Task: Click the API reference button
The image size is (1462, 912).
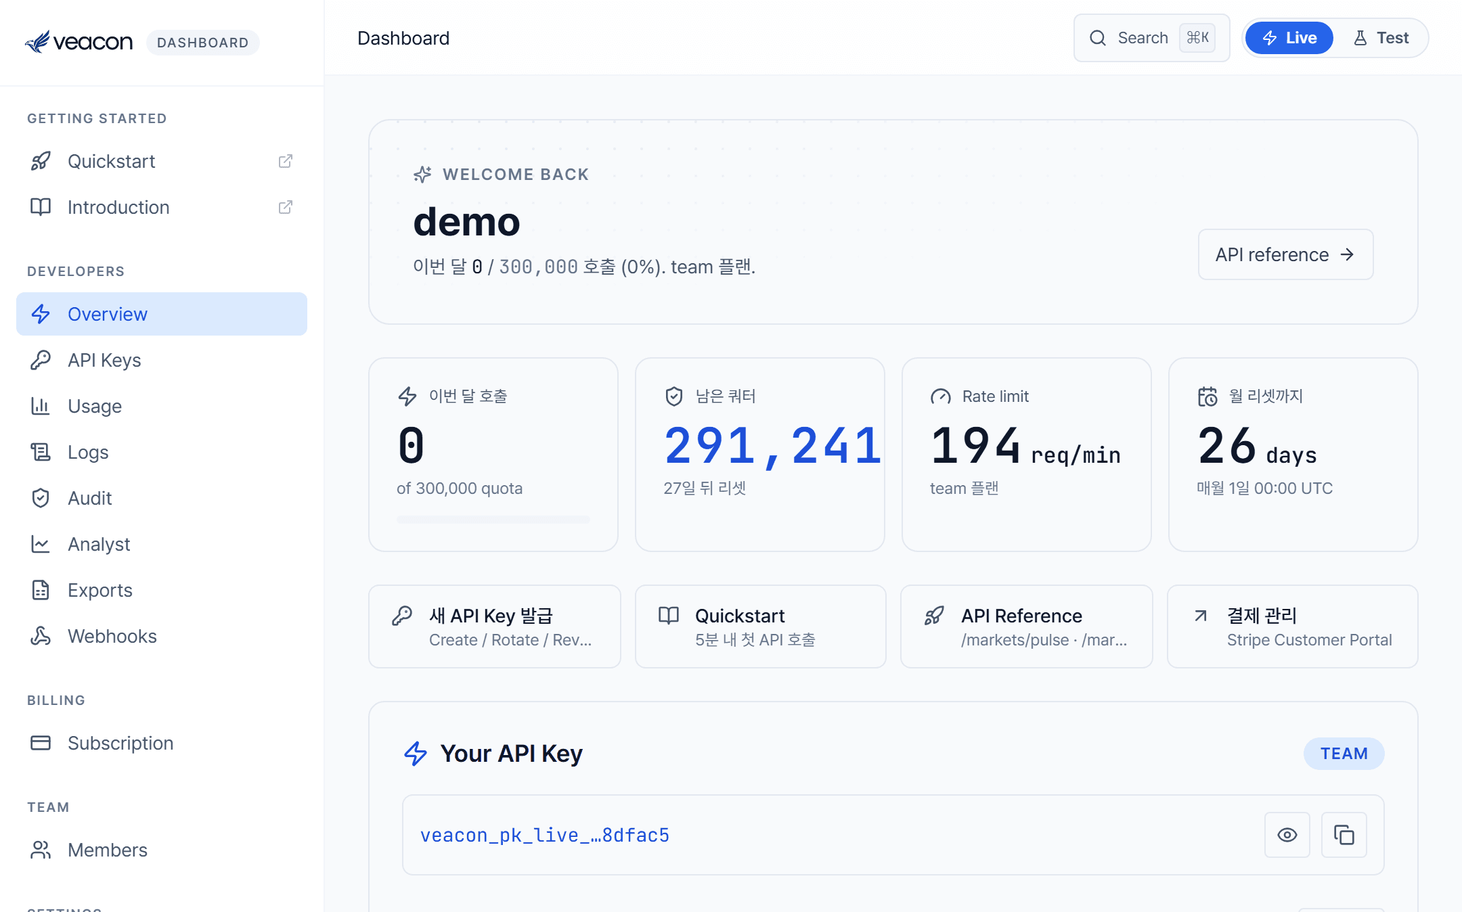Action: (x=1285, y=254)
